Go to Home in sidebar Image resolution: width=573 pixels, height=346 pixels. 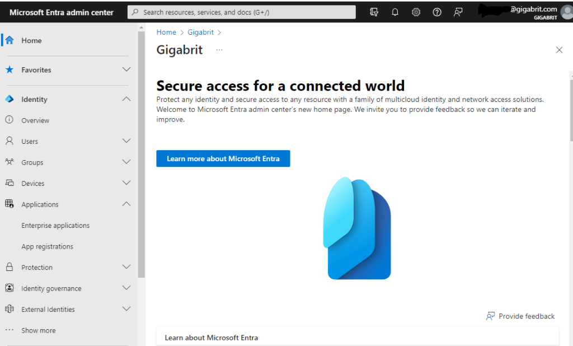(31, 41)
